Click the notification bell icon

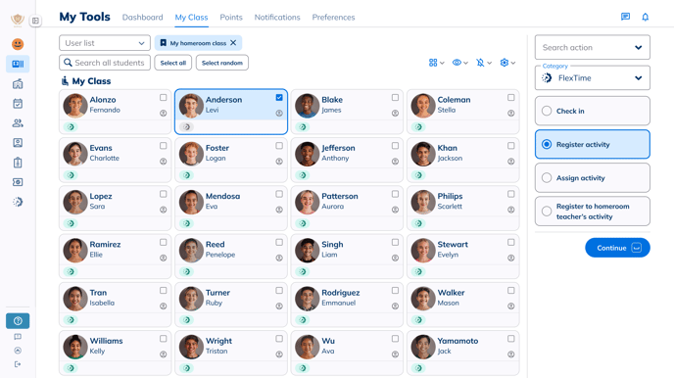pos(646,17)
